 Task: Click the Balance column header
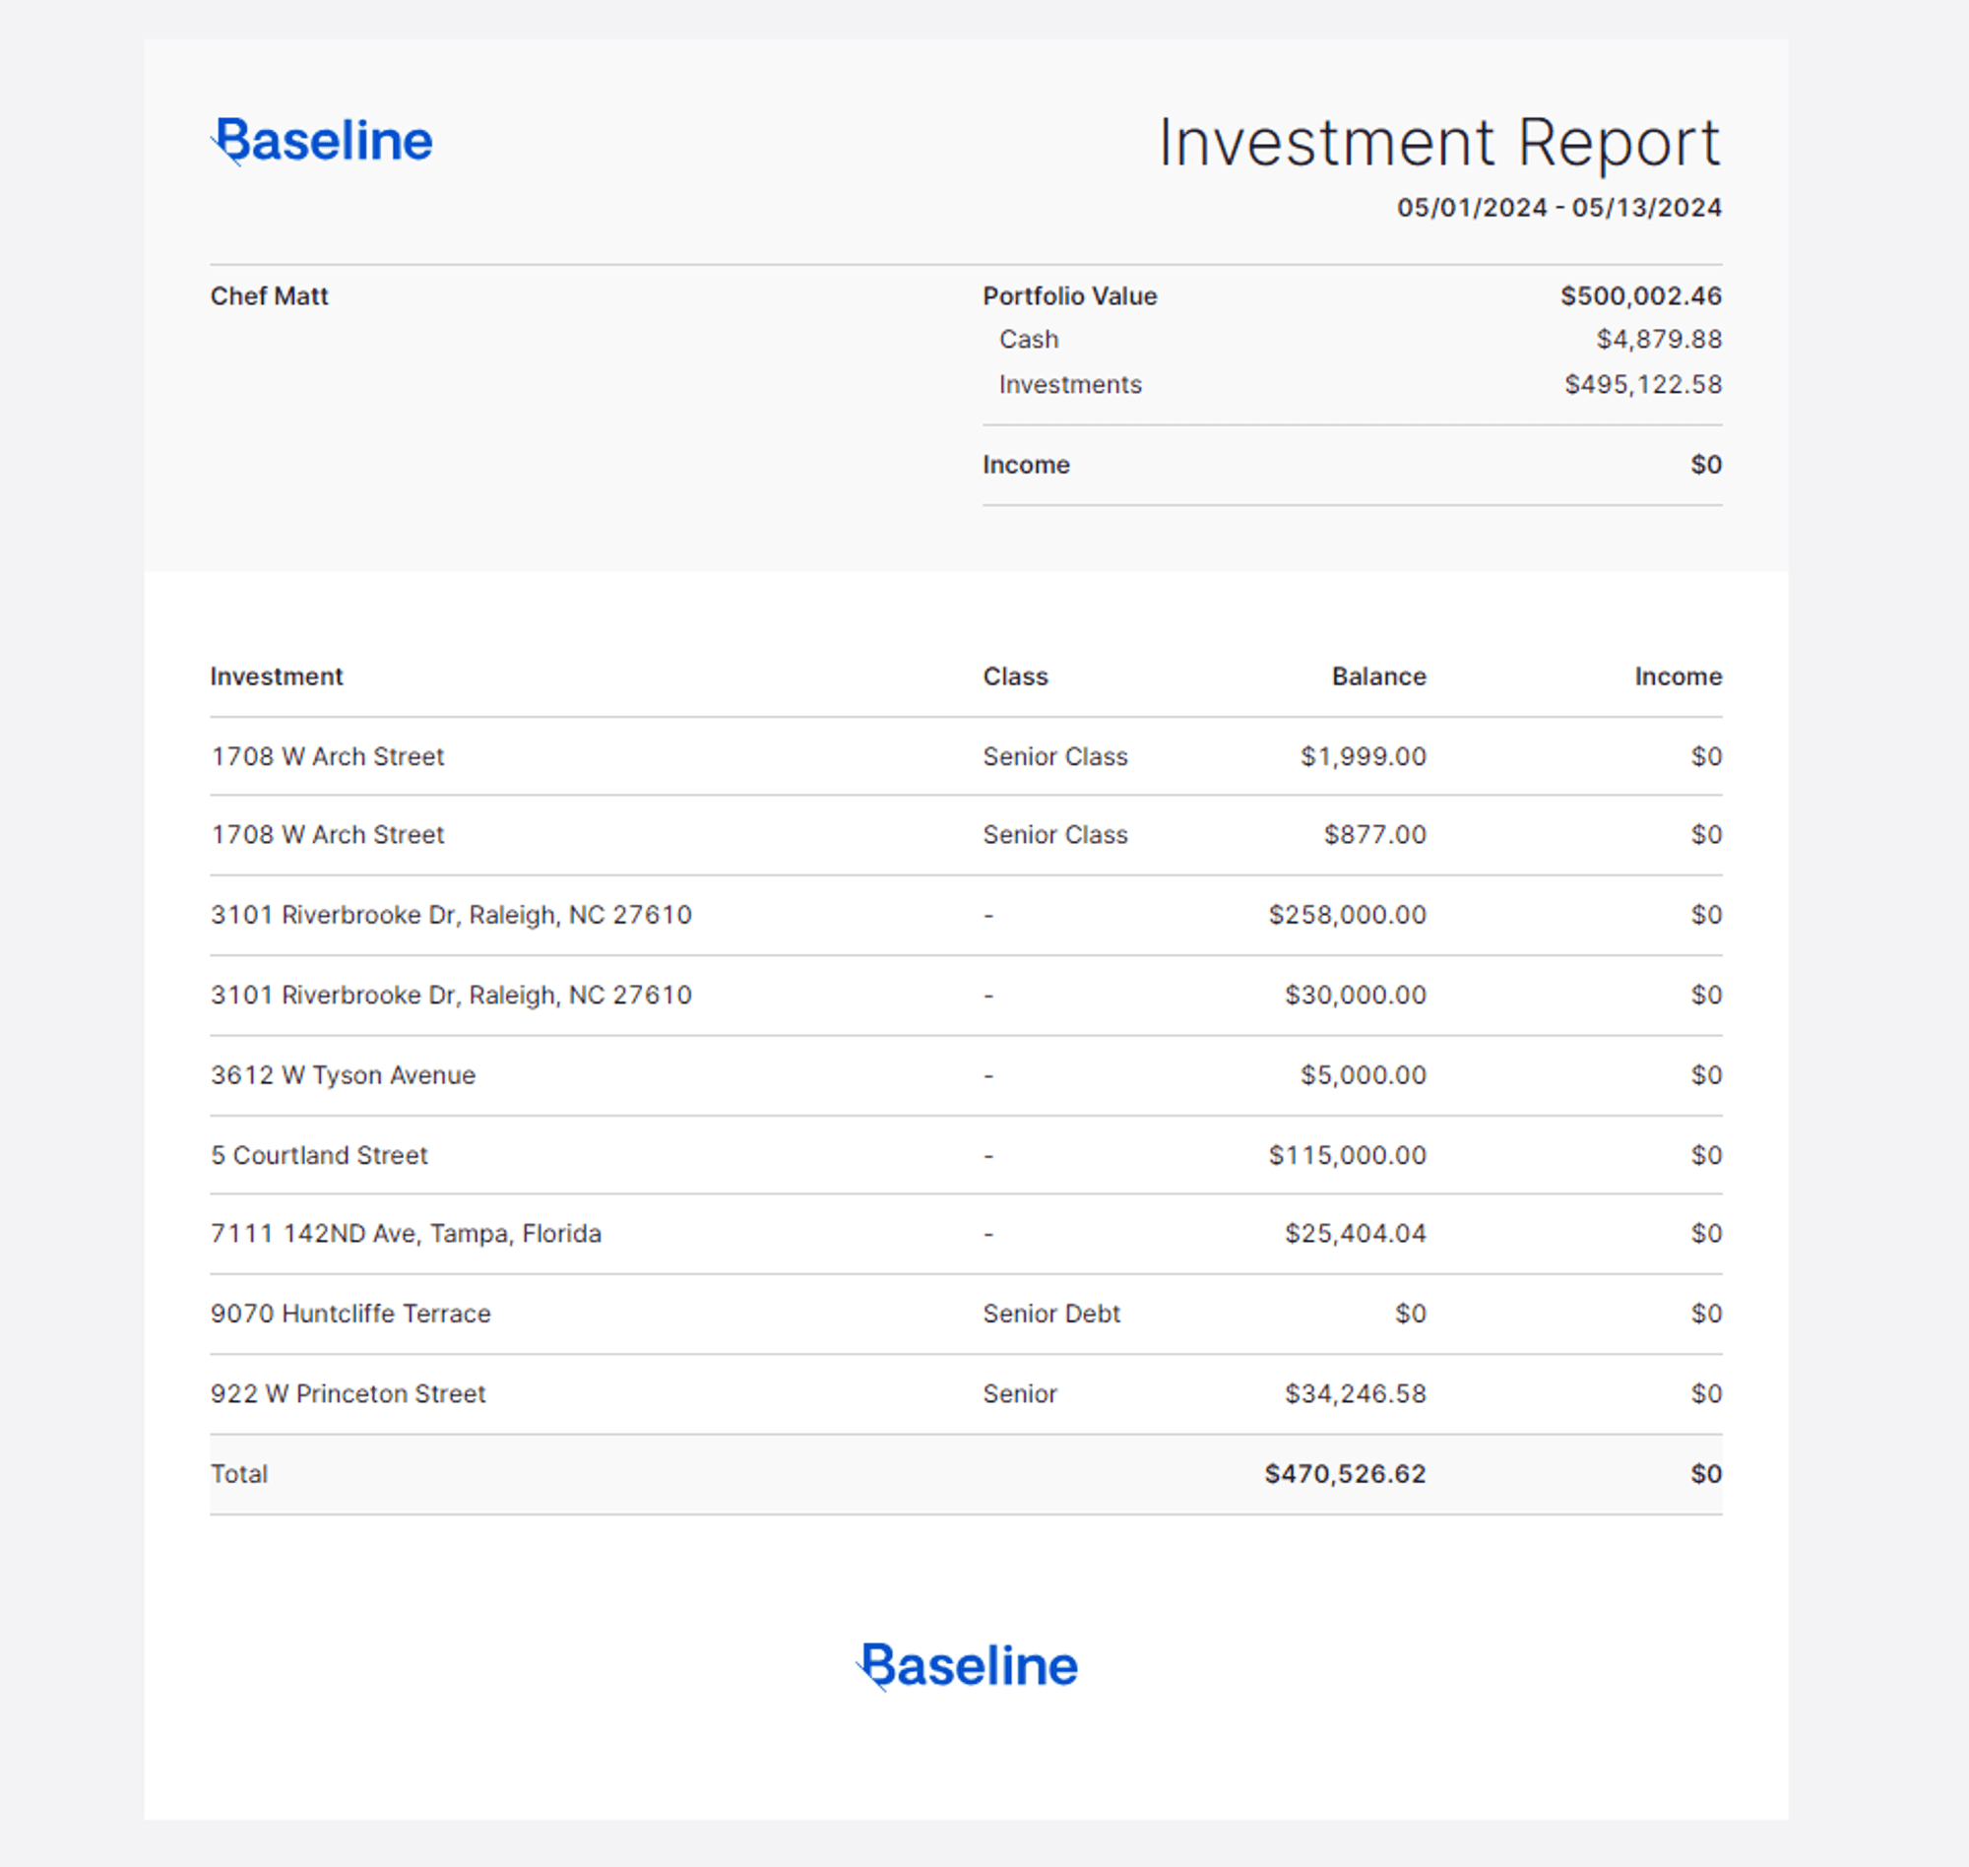point(1378,676)
